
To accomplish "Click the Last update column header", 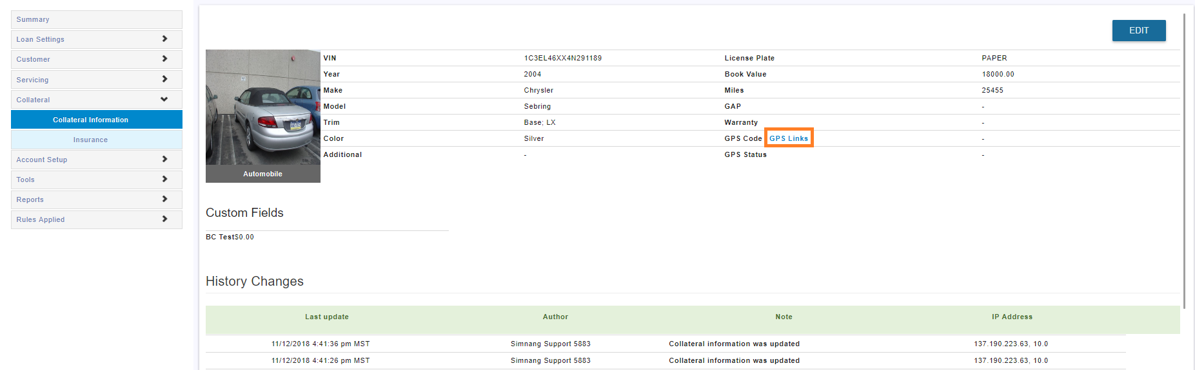I will 327,317.
